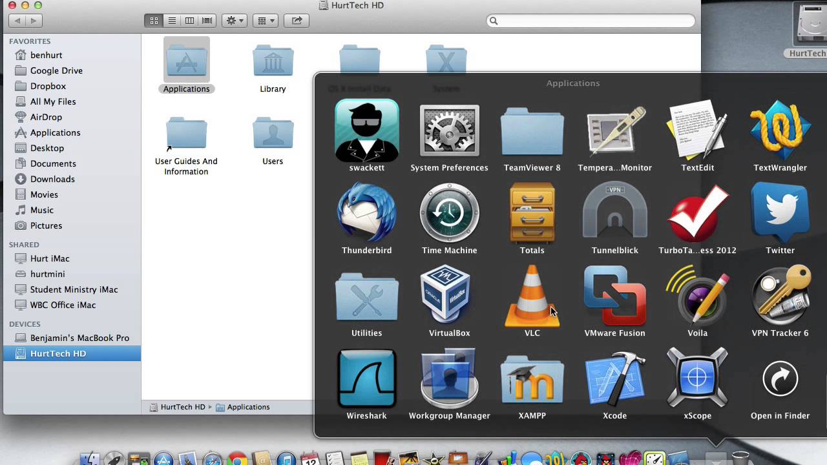This screenshot has width=827, height=465.
Task: Open the Voila app
Action: click(697, 296)
